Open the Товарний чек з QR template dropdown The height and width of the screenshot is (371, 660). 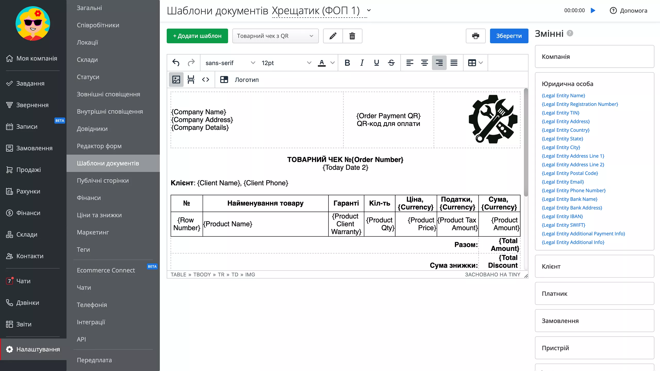275,36
